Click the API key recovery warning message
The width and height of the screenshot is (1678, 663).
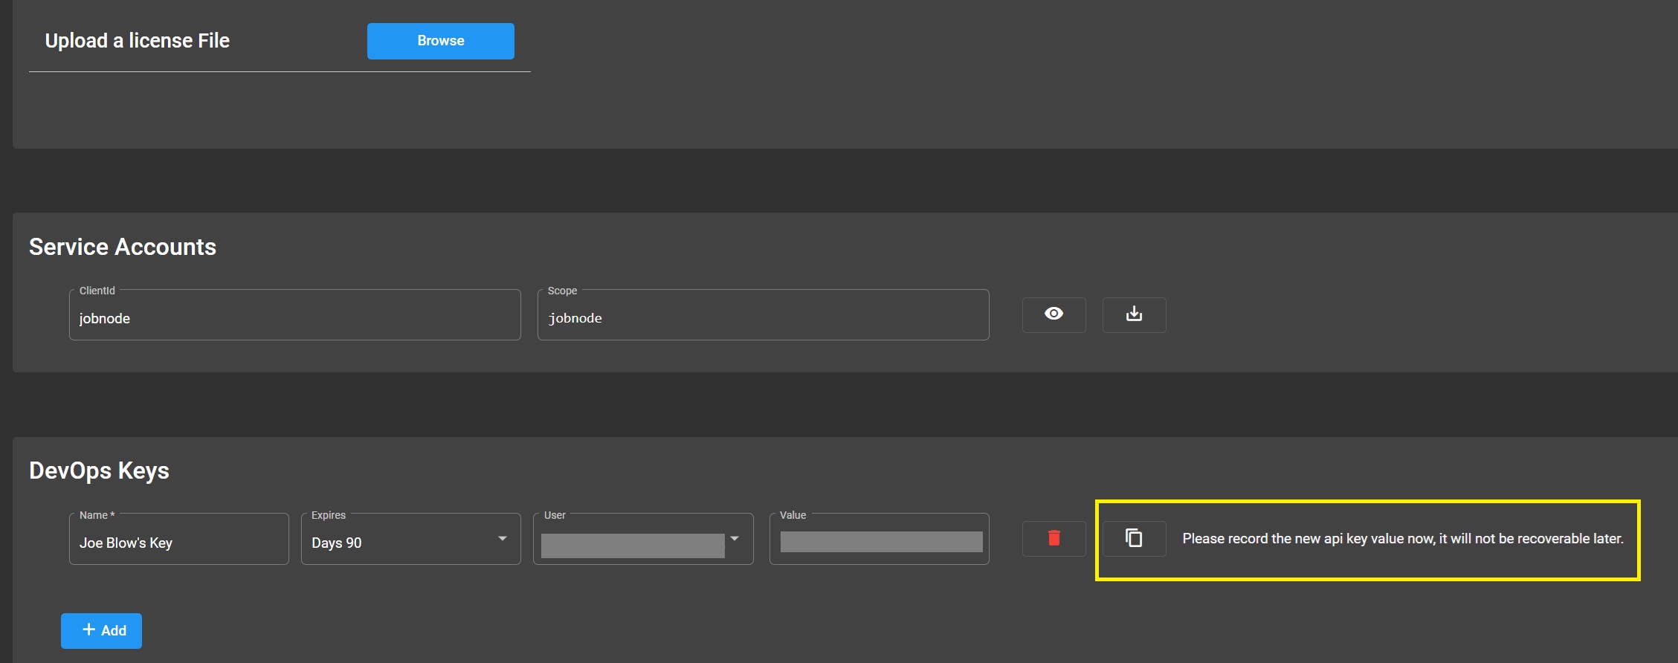coord(1402,538)
